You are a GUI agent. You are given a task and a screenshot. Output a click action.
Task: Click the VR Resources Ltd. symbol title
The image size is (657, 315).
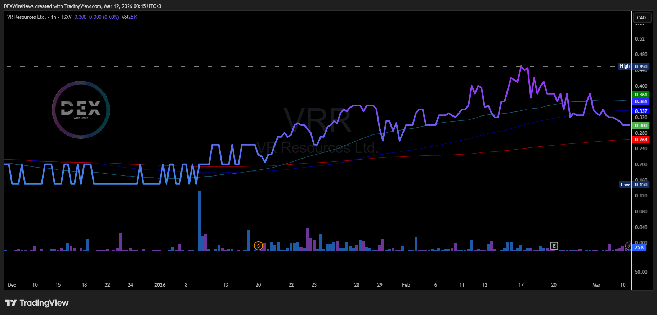pyautogui.click(x=26, y=17)
